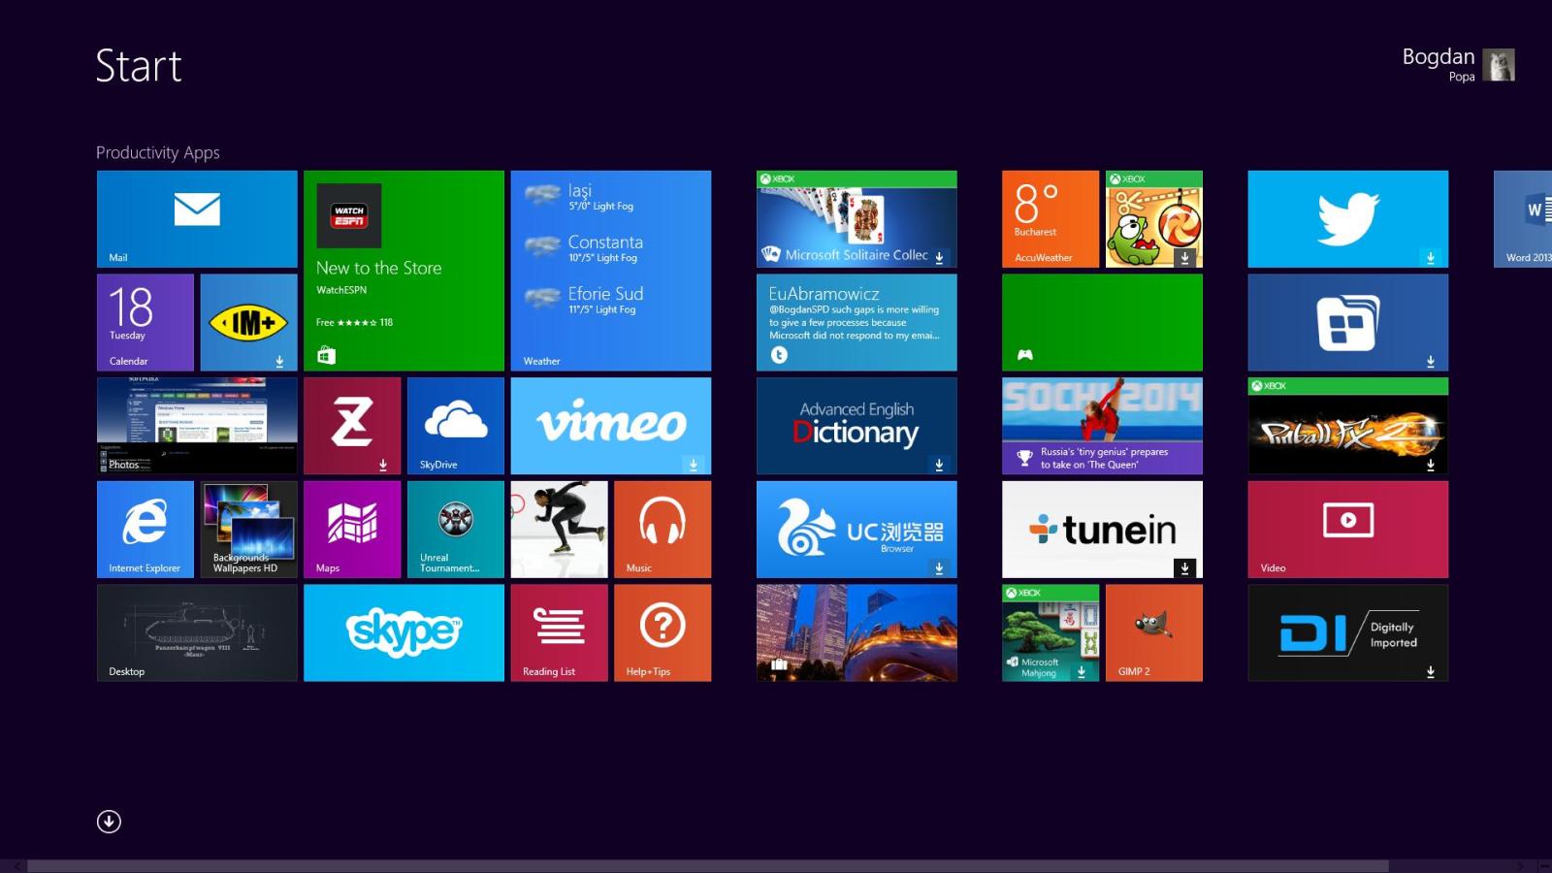Open Microsoft Solitaire Collection
The image size is (1552, 873).
(856, 218)
